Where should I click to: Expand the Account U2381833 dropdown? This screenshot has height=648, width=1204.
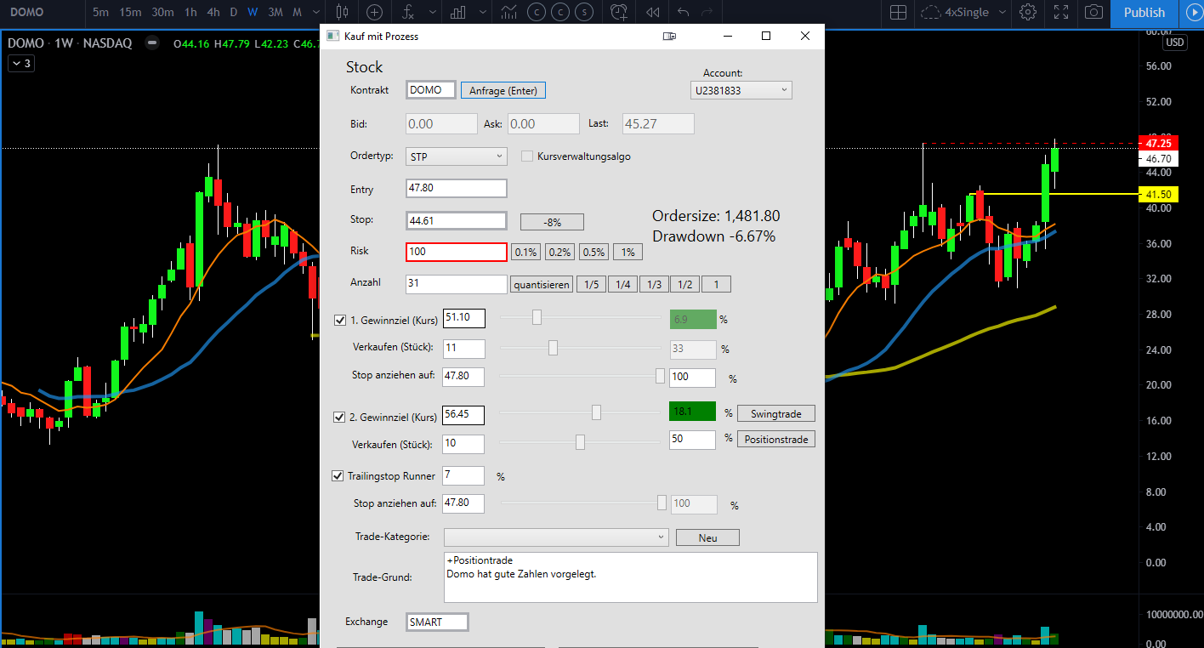[x=741, y=90]
